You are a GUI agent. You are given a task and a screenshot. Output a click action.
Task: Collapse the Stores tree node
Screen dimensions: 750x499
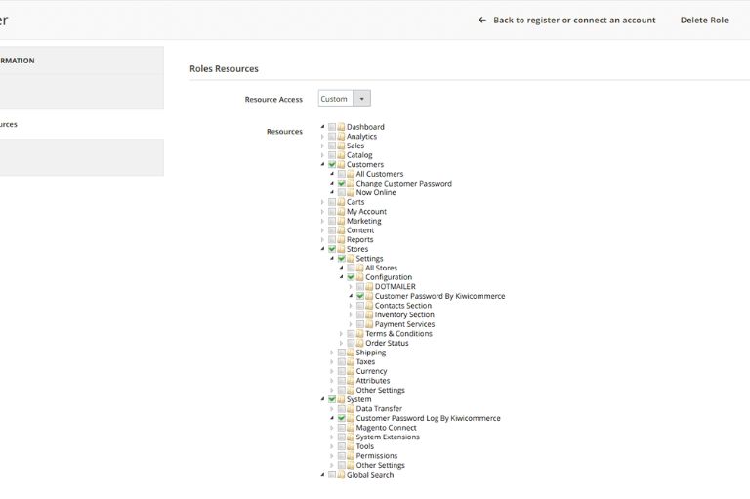322,249
